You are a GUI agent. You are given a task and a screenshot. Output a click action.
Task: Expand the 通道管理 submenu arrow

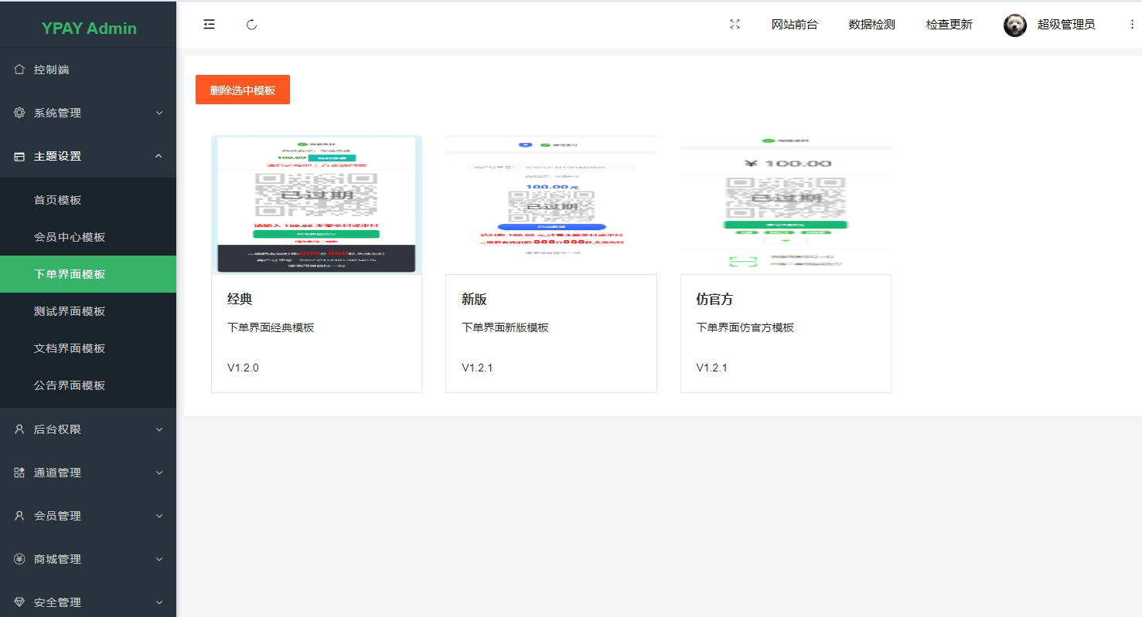click(x=159, y=473)
